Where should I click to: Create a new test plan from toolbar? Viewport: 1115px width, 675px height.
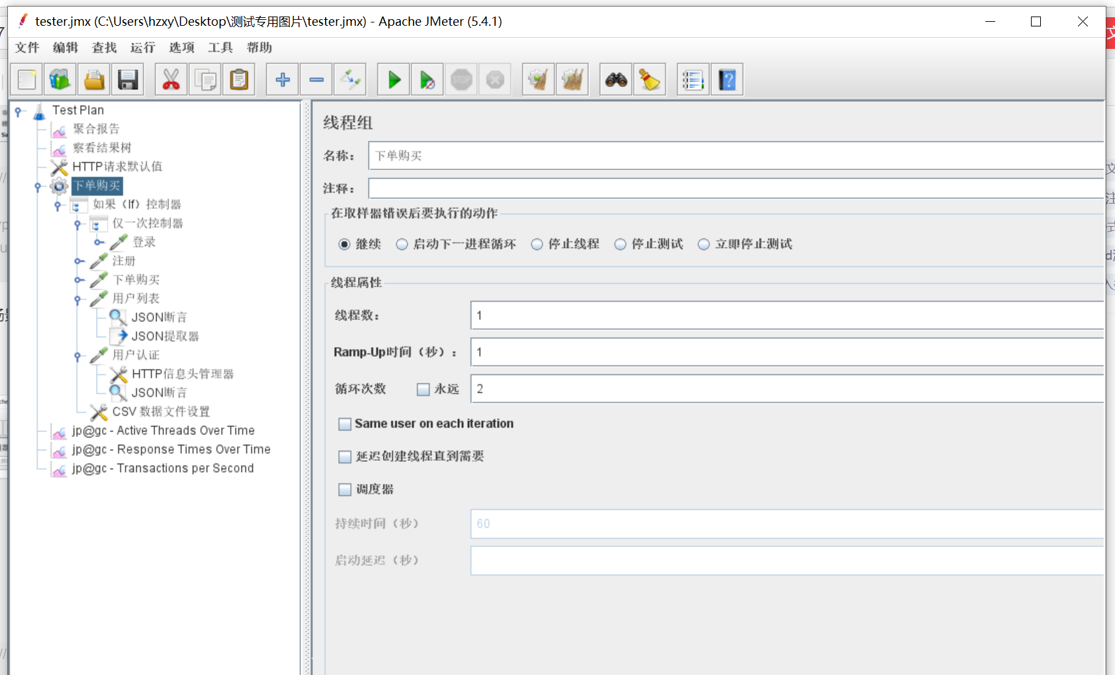[x=27, y=80]
